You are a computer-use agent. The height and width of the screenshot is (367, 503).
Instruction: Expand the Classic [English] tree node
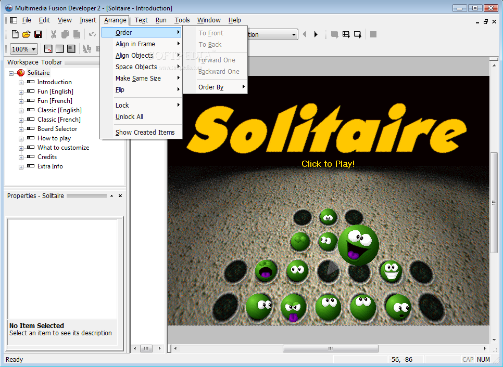click(x=21, y=111)
